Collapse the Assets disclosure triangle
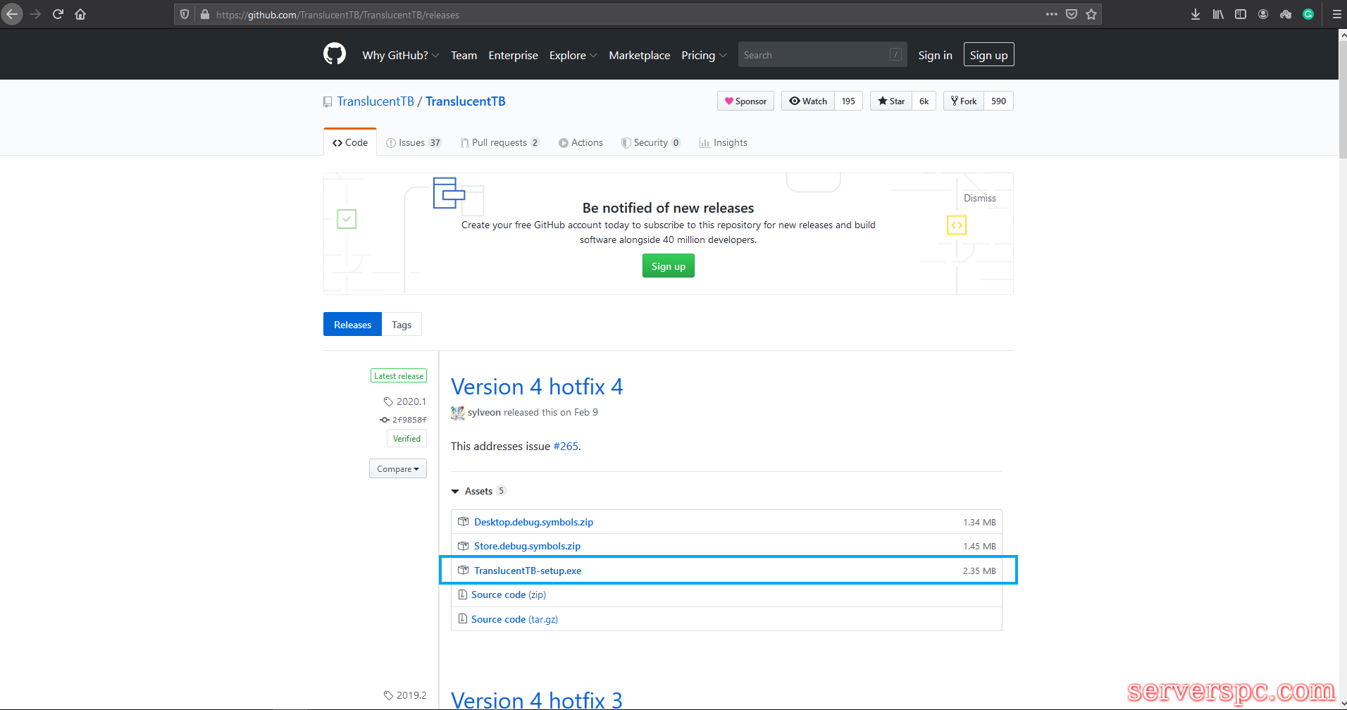This screenshot has height=710, width=1347. click(x=455, y=492)
